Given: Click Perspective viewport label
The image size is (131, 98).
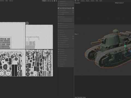Looking at the screenshot, I should click(x=77, y=3).
